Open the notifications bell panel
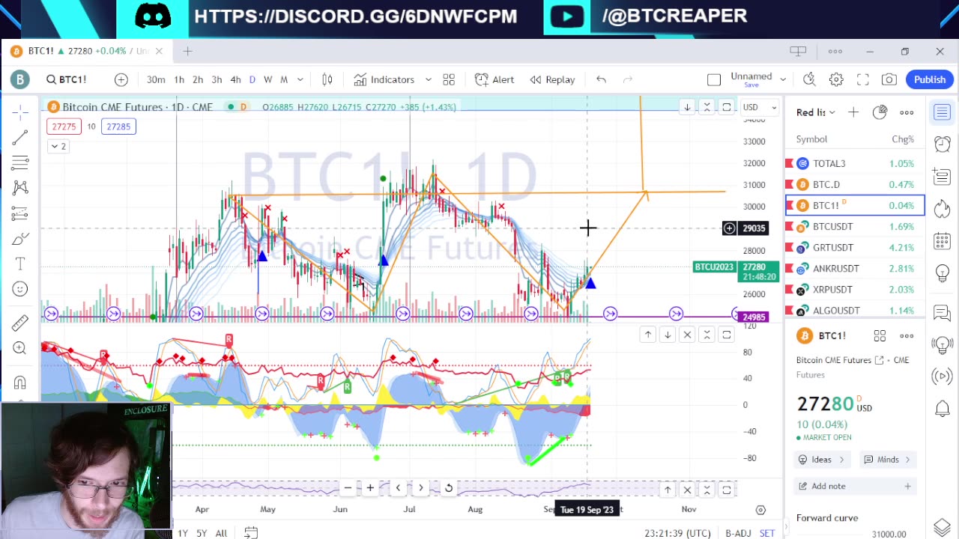Screen dimensions: 959x539 point(943,408)
